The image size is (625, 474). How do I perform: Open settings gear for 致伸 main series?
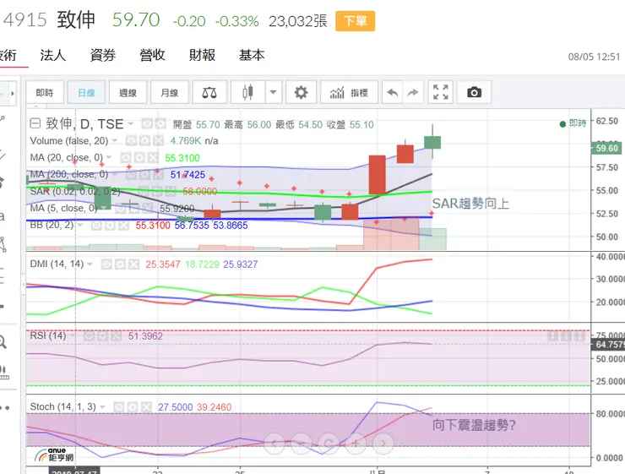160,124
